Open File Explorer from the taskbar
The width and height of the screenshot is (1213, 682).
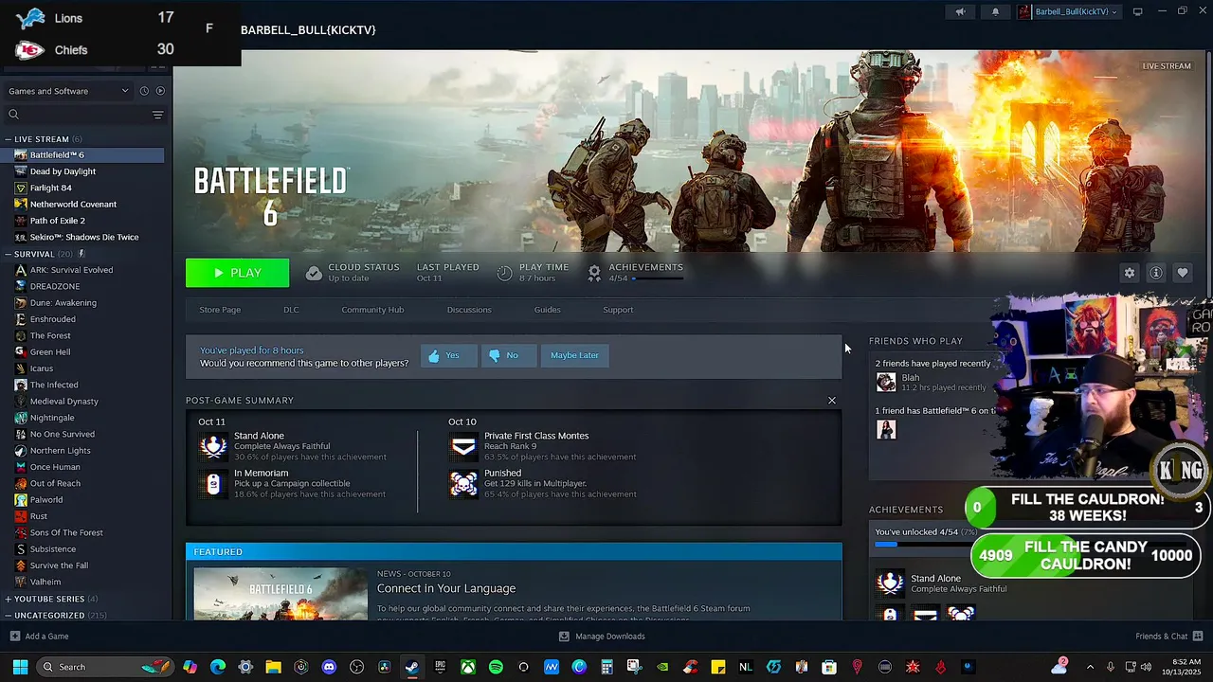(273, 667)
